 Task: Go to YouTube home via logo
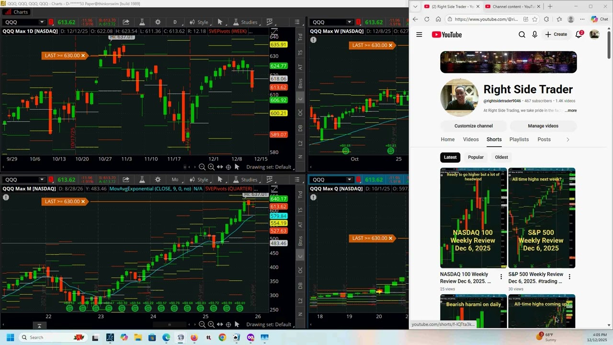pyautogui.click(x=446, y=34)
